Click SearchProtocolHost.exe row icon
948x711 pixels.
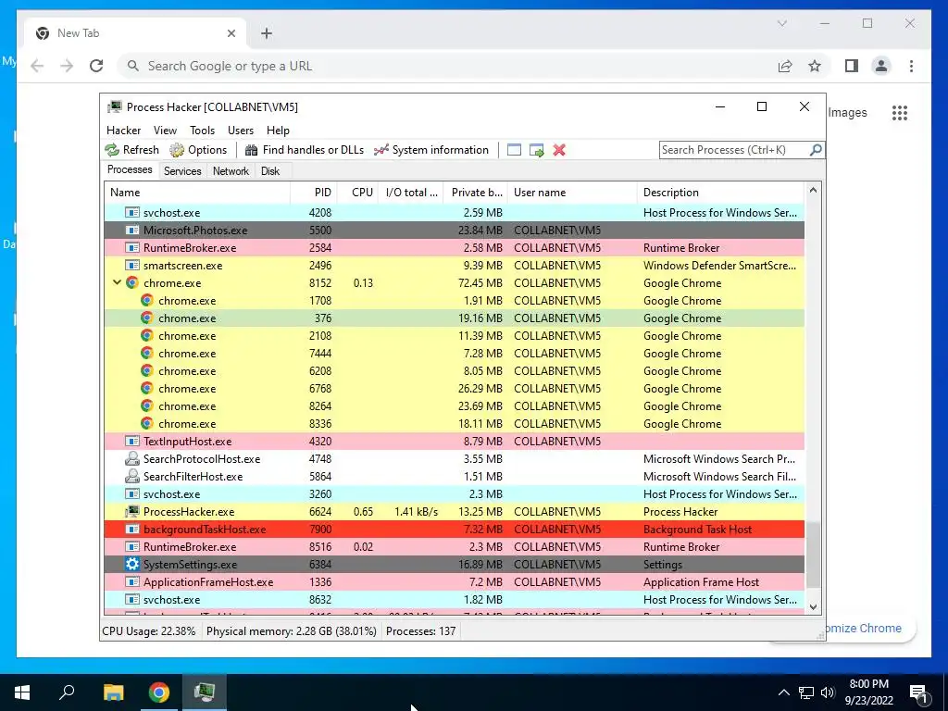coord(131,459)
